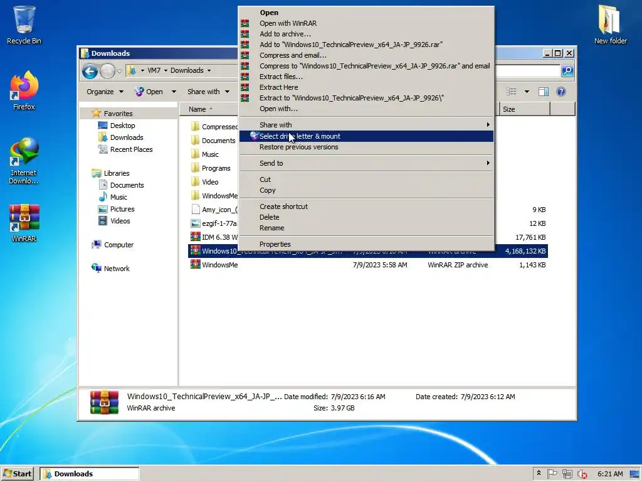642x482 pixels.
Task: Click the network tray icon
Action: click(567, 474)
